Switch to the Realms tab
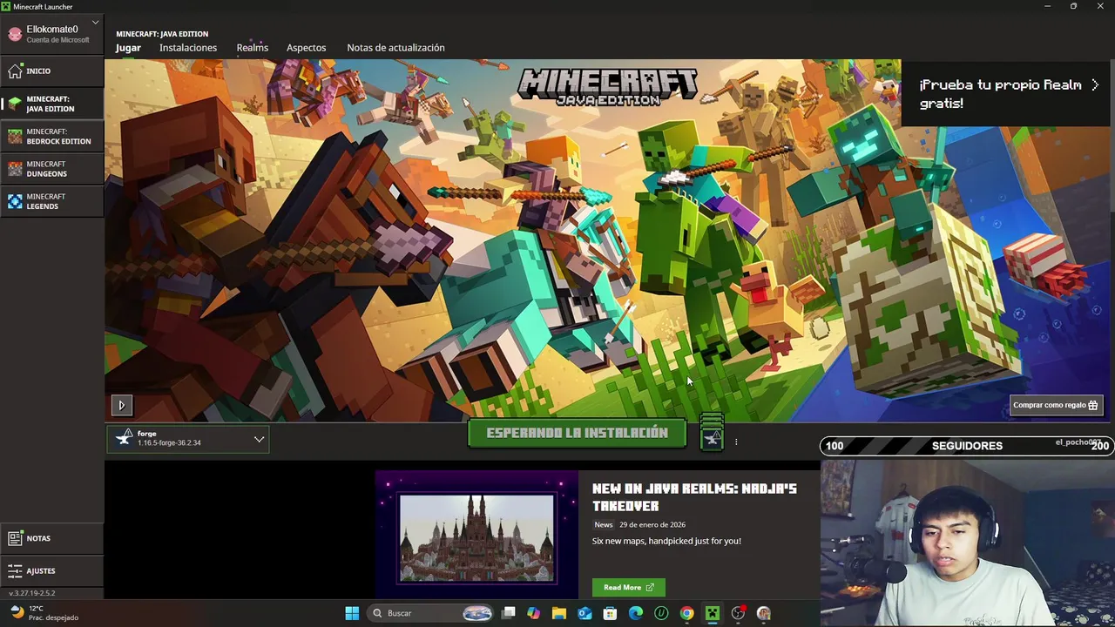The image size is (1115, 627). tap(252, 48)
